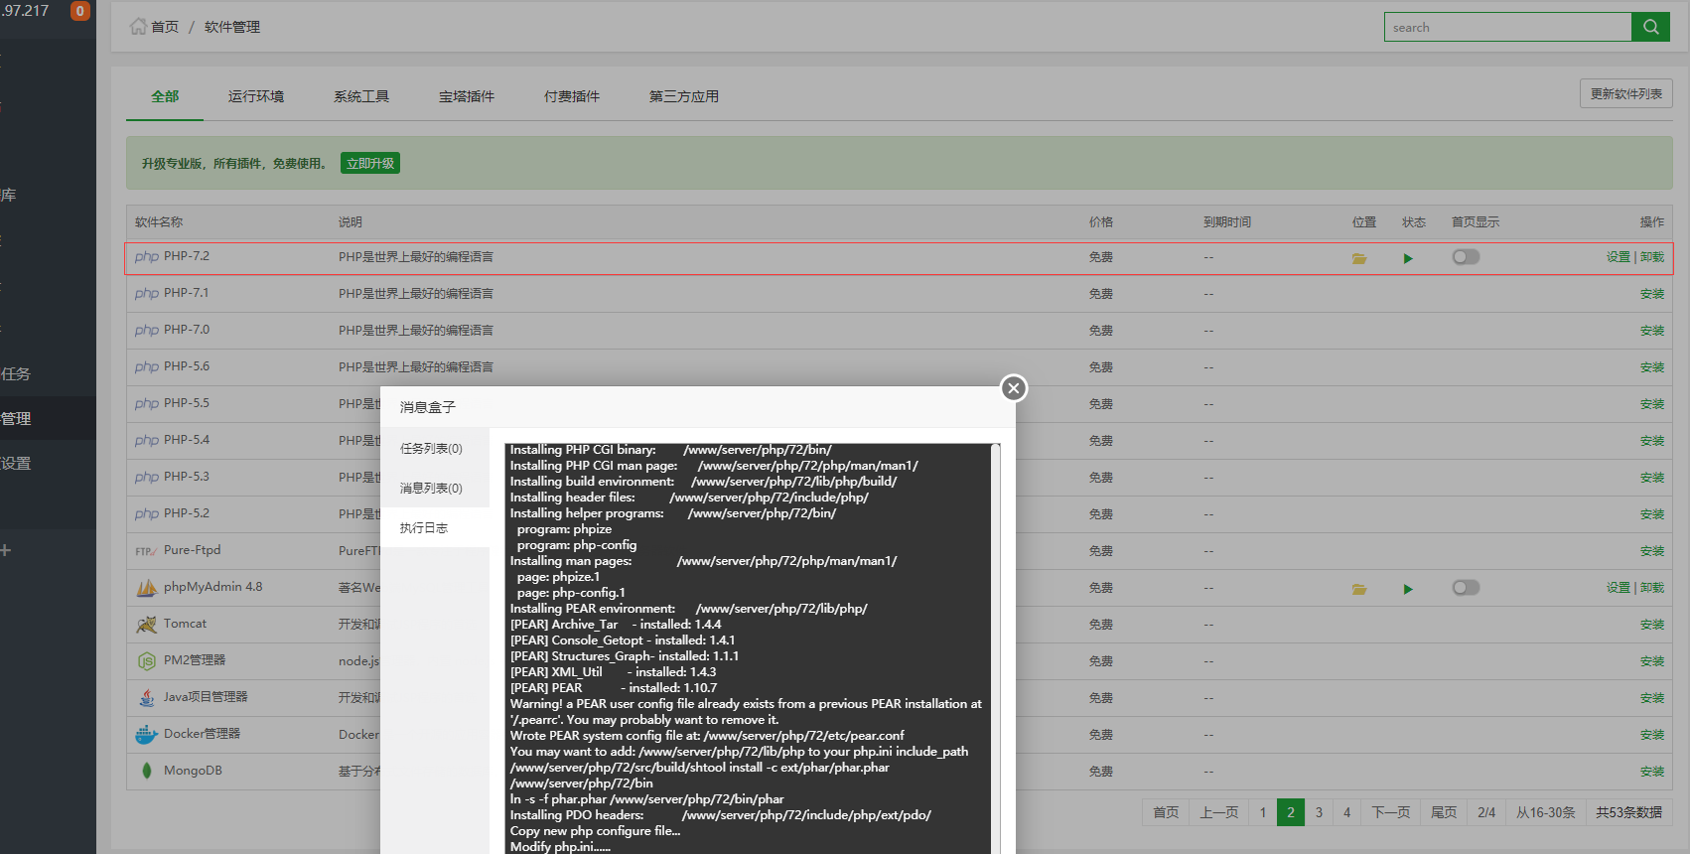Open 设置 in left sidebar
The image size is (1690, 854).
16,464
